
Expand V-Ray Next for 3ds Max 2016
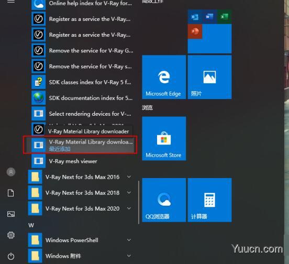tap(80, 177)
